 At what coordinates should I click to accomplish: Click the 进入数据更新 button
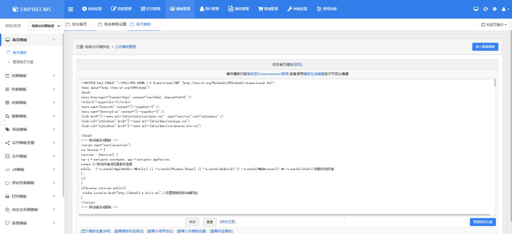click(x=485, y=47)
